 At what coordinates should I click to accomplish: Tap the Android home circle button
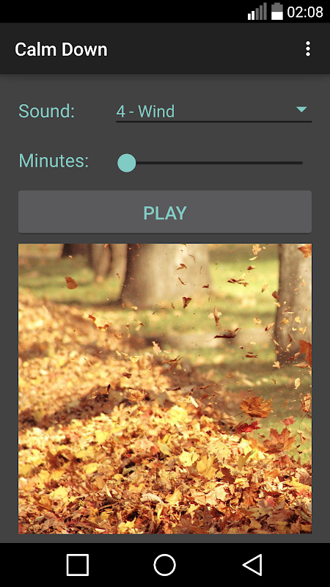pos(164,564)
